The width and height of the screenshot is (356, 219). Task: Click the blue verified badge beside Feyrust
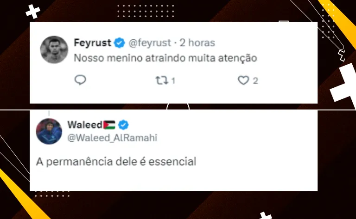coord(120,43)
